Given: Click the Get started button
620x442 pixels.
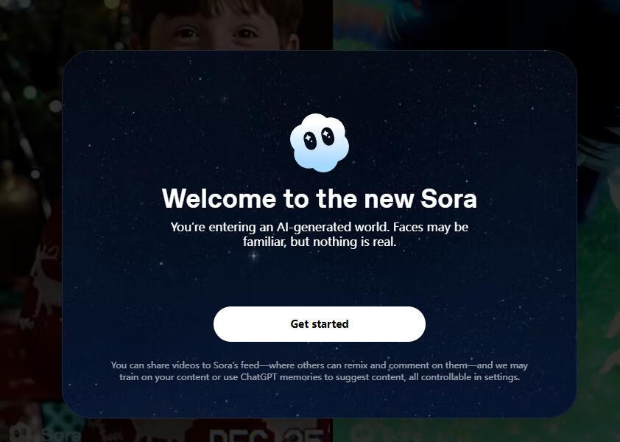Looking at the screenshot, I should [320, 323].
